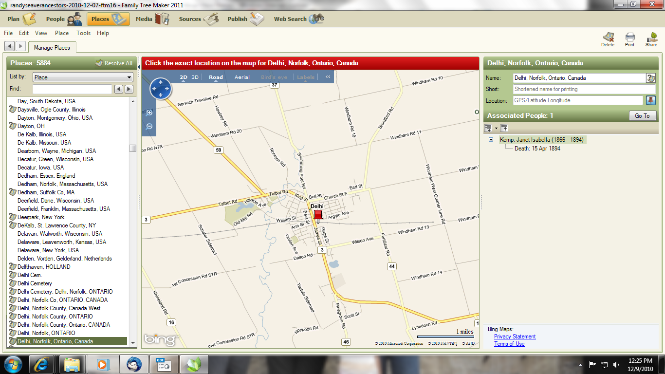Image resolution: width=665 pixels, height=374 pixels.
Task: Open the Edit menu
Action: click(24, 33)
